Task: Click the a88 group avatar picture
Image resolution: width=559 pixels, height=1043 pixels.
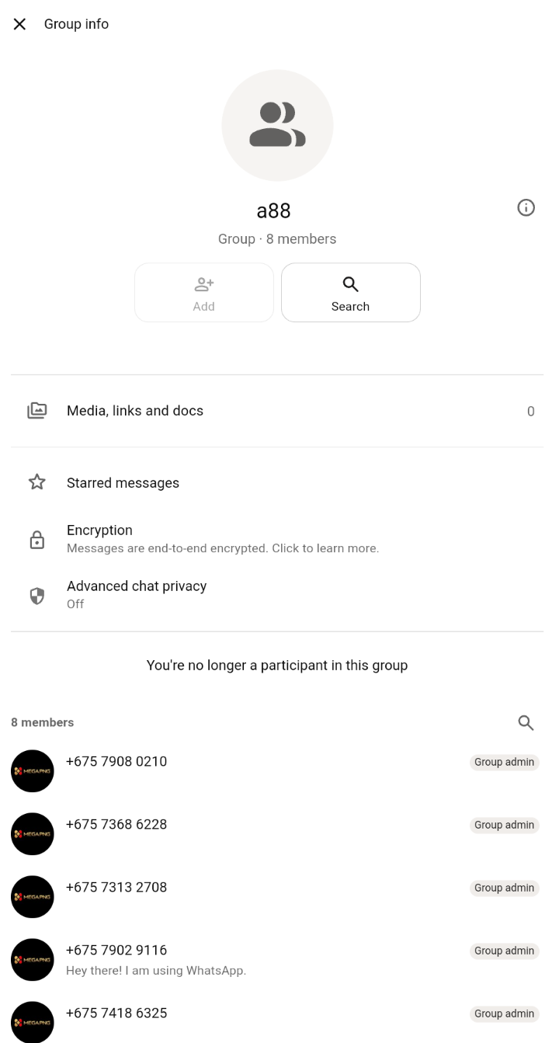Action: click(x=277, y=126)
